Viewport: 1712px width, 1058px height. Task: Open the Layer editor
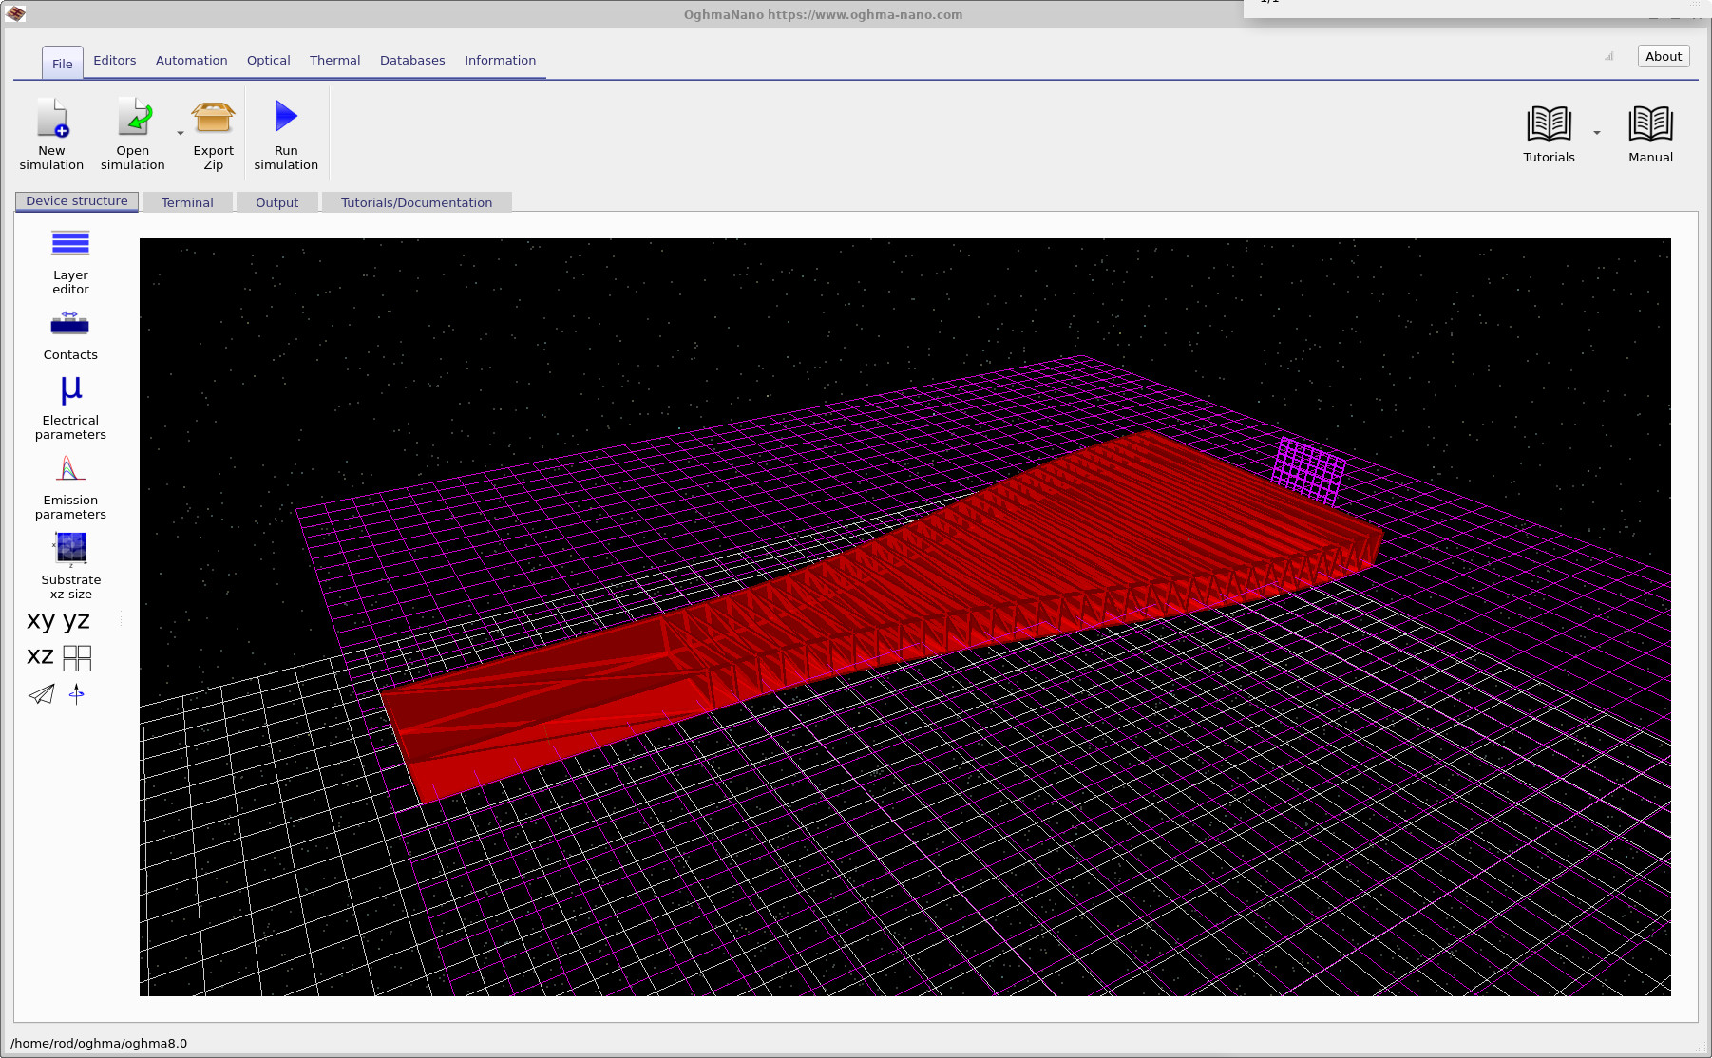[70, 245]
